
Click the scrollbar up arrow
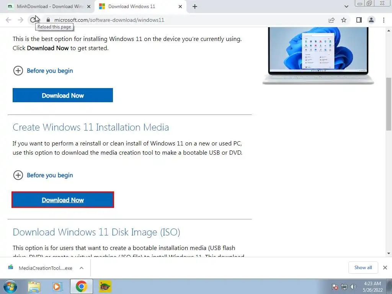tap(389, 31)
